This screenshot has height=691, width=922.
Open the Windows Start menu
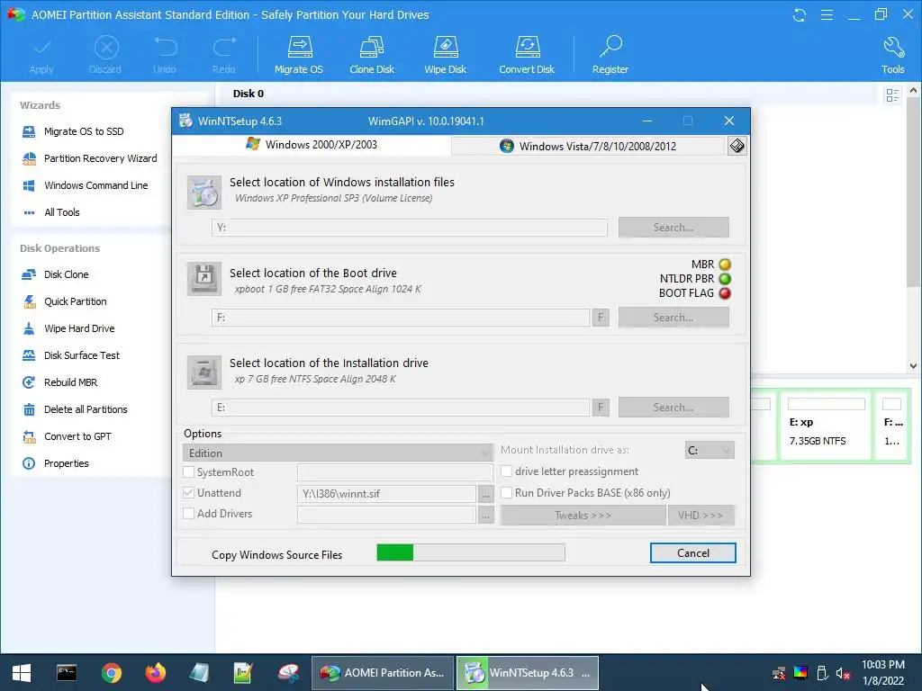[22, 673]
